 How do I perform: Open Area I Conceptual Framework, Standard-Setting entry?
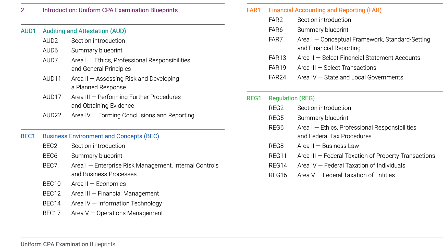364,39
